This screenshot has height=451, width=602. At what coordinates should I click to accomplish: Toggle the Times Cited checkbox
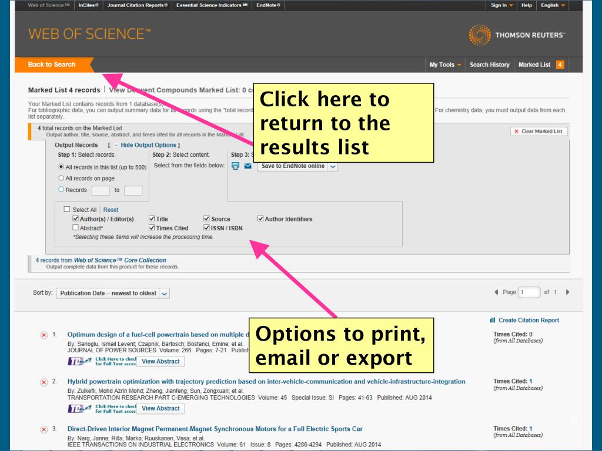pyautogui.click(x=152, y=228)
